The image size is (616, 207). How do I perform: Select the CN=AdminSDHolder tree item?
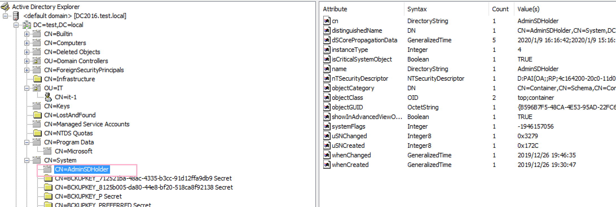[82, 169]
